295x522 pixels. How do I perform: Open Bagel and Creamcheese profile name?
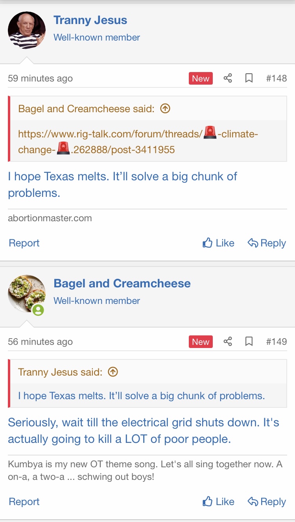(122, 283)
